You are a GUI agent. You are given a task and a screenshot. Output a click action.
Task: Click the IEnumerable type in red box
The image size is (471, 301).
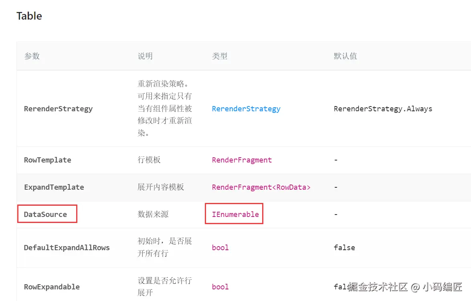[x=235, y=215]
